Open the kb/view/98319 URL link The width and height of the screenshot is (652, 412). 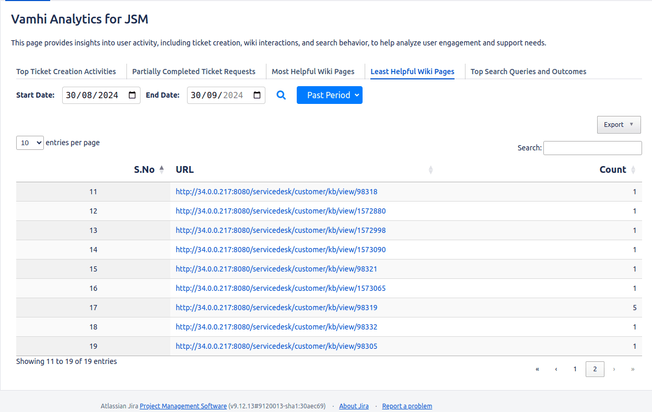[276, 308]
